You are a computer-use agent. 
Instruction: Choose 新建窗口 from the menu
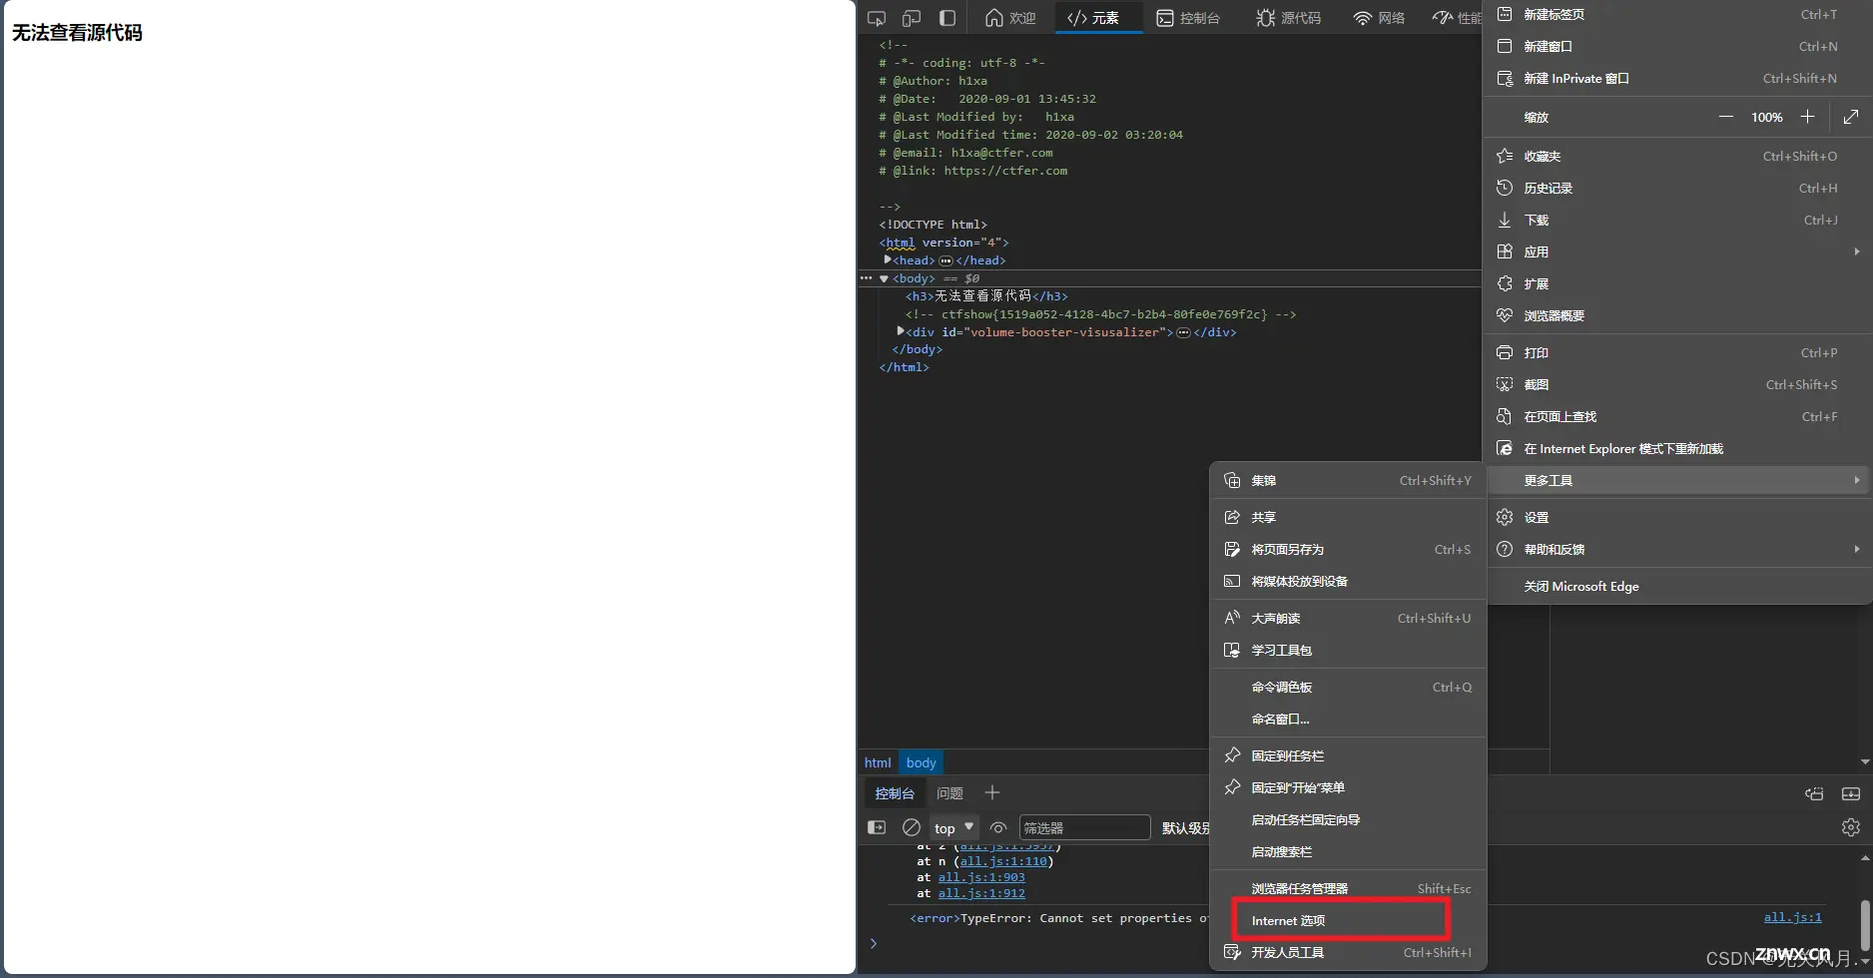click(x=1677, y=46)
